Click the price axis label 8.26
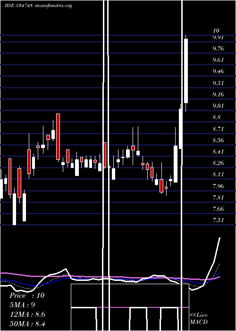The image size is (236, 331). pyautogui.click(x=218, y=163)
